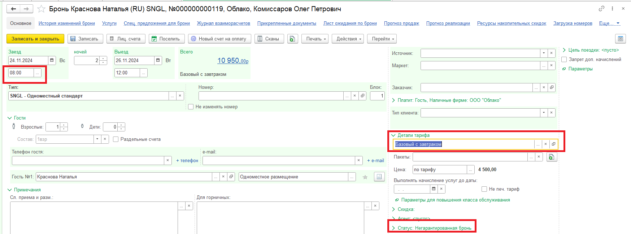The width and height of the screenshot is (631, 234).
Task: Open the Тип клиента dropdown
Action: pos(544,113)
